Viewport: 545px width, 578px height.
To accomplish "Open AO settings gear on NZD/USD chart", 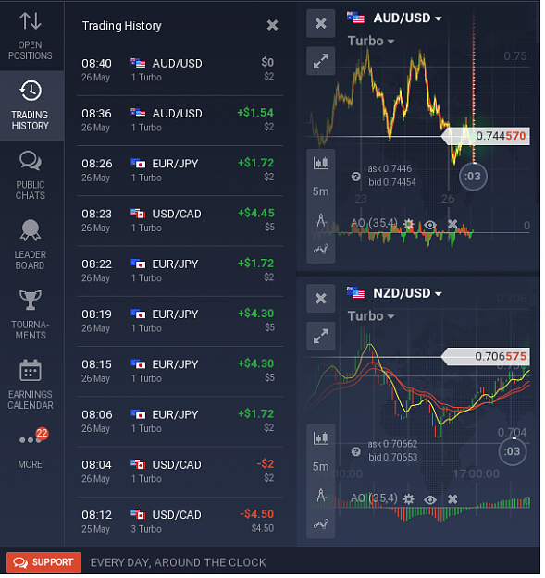I will (x=411, y=501).
